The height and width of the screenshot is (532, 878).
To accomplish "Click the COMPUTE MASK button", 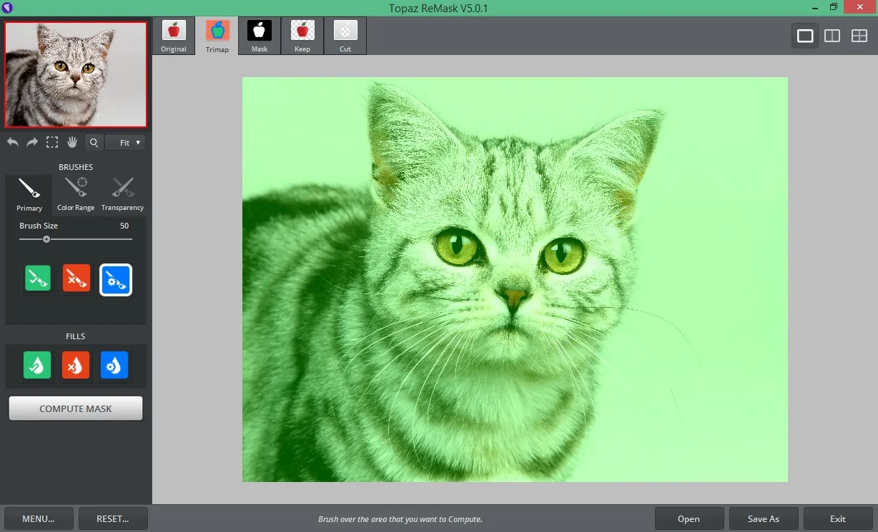I will [x=76, y=408].
